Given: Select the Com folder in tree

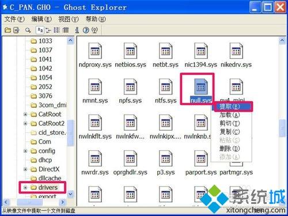Looking at the screenshot, I should pos(41,142).
